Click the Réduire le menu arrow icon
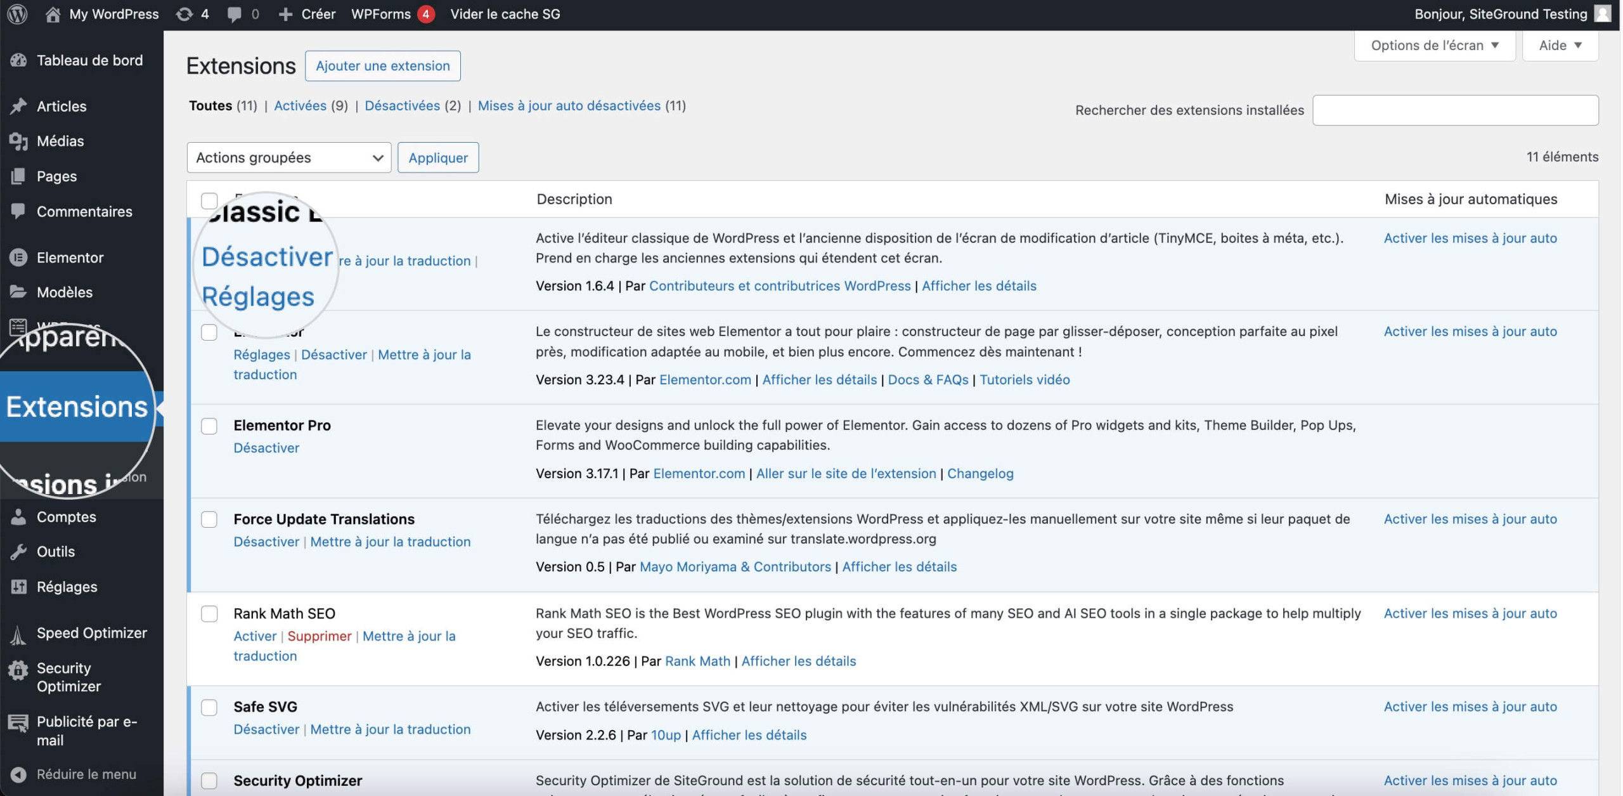Screen dimensions: 1623x796 (x=18, y=774)
